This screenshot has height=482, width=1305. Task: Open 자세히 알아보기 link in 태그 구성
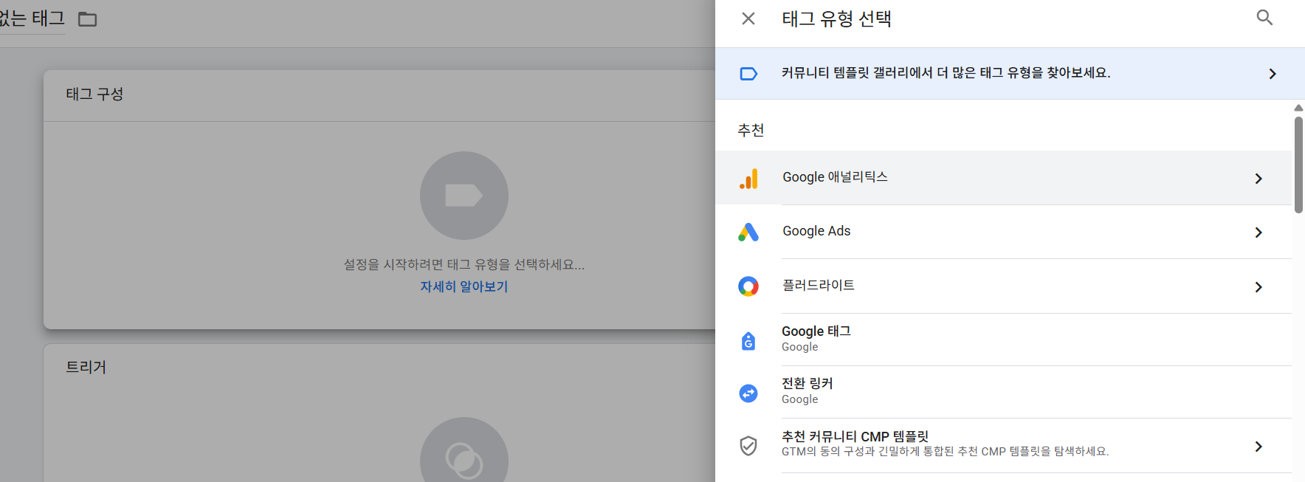click(x=464, y=286)
